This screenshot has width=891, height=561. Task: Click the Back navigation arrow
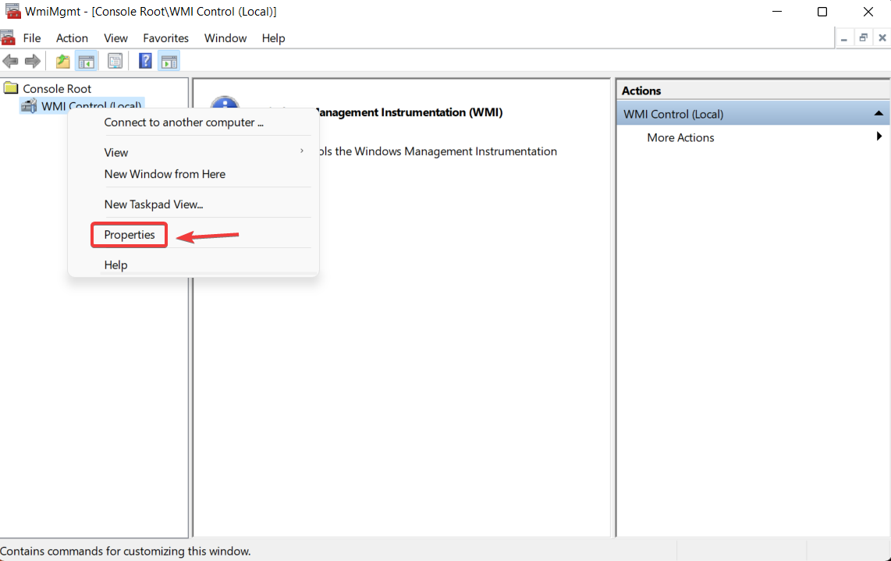[11, 60]
